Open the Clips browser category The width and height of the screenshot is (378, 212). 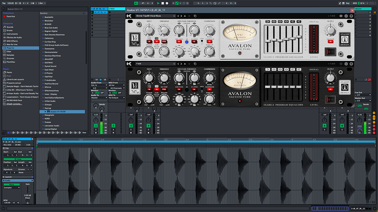(x=9, y=52)
